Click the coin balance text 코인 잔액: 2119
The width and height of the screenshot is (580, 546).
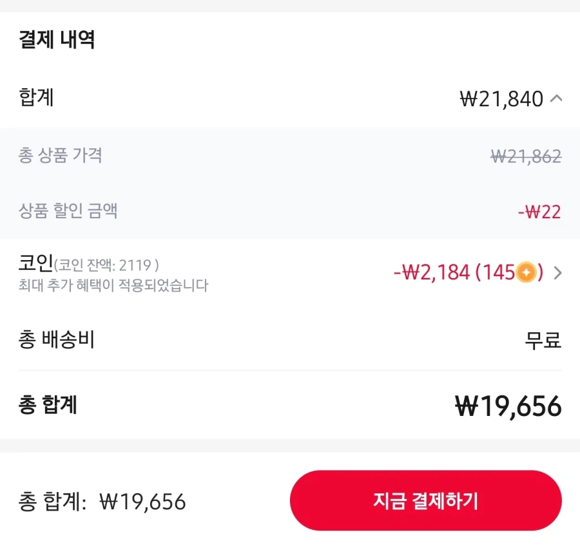pyautogui.click(x=107, y=265)
